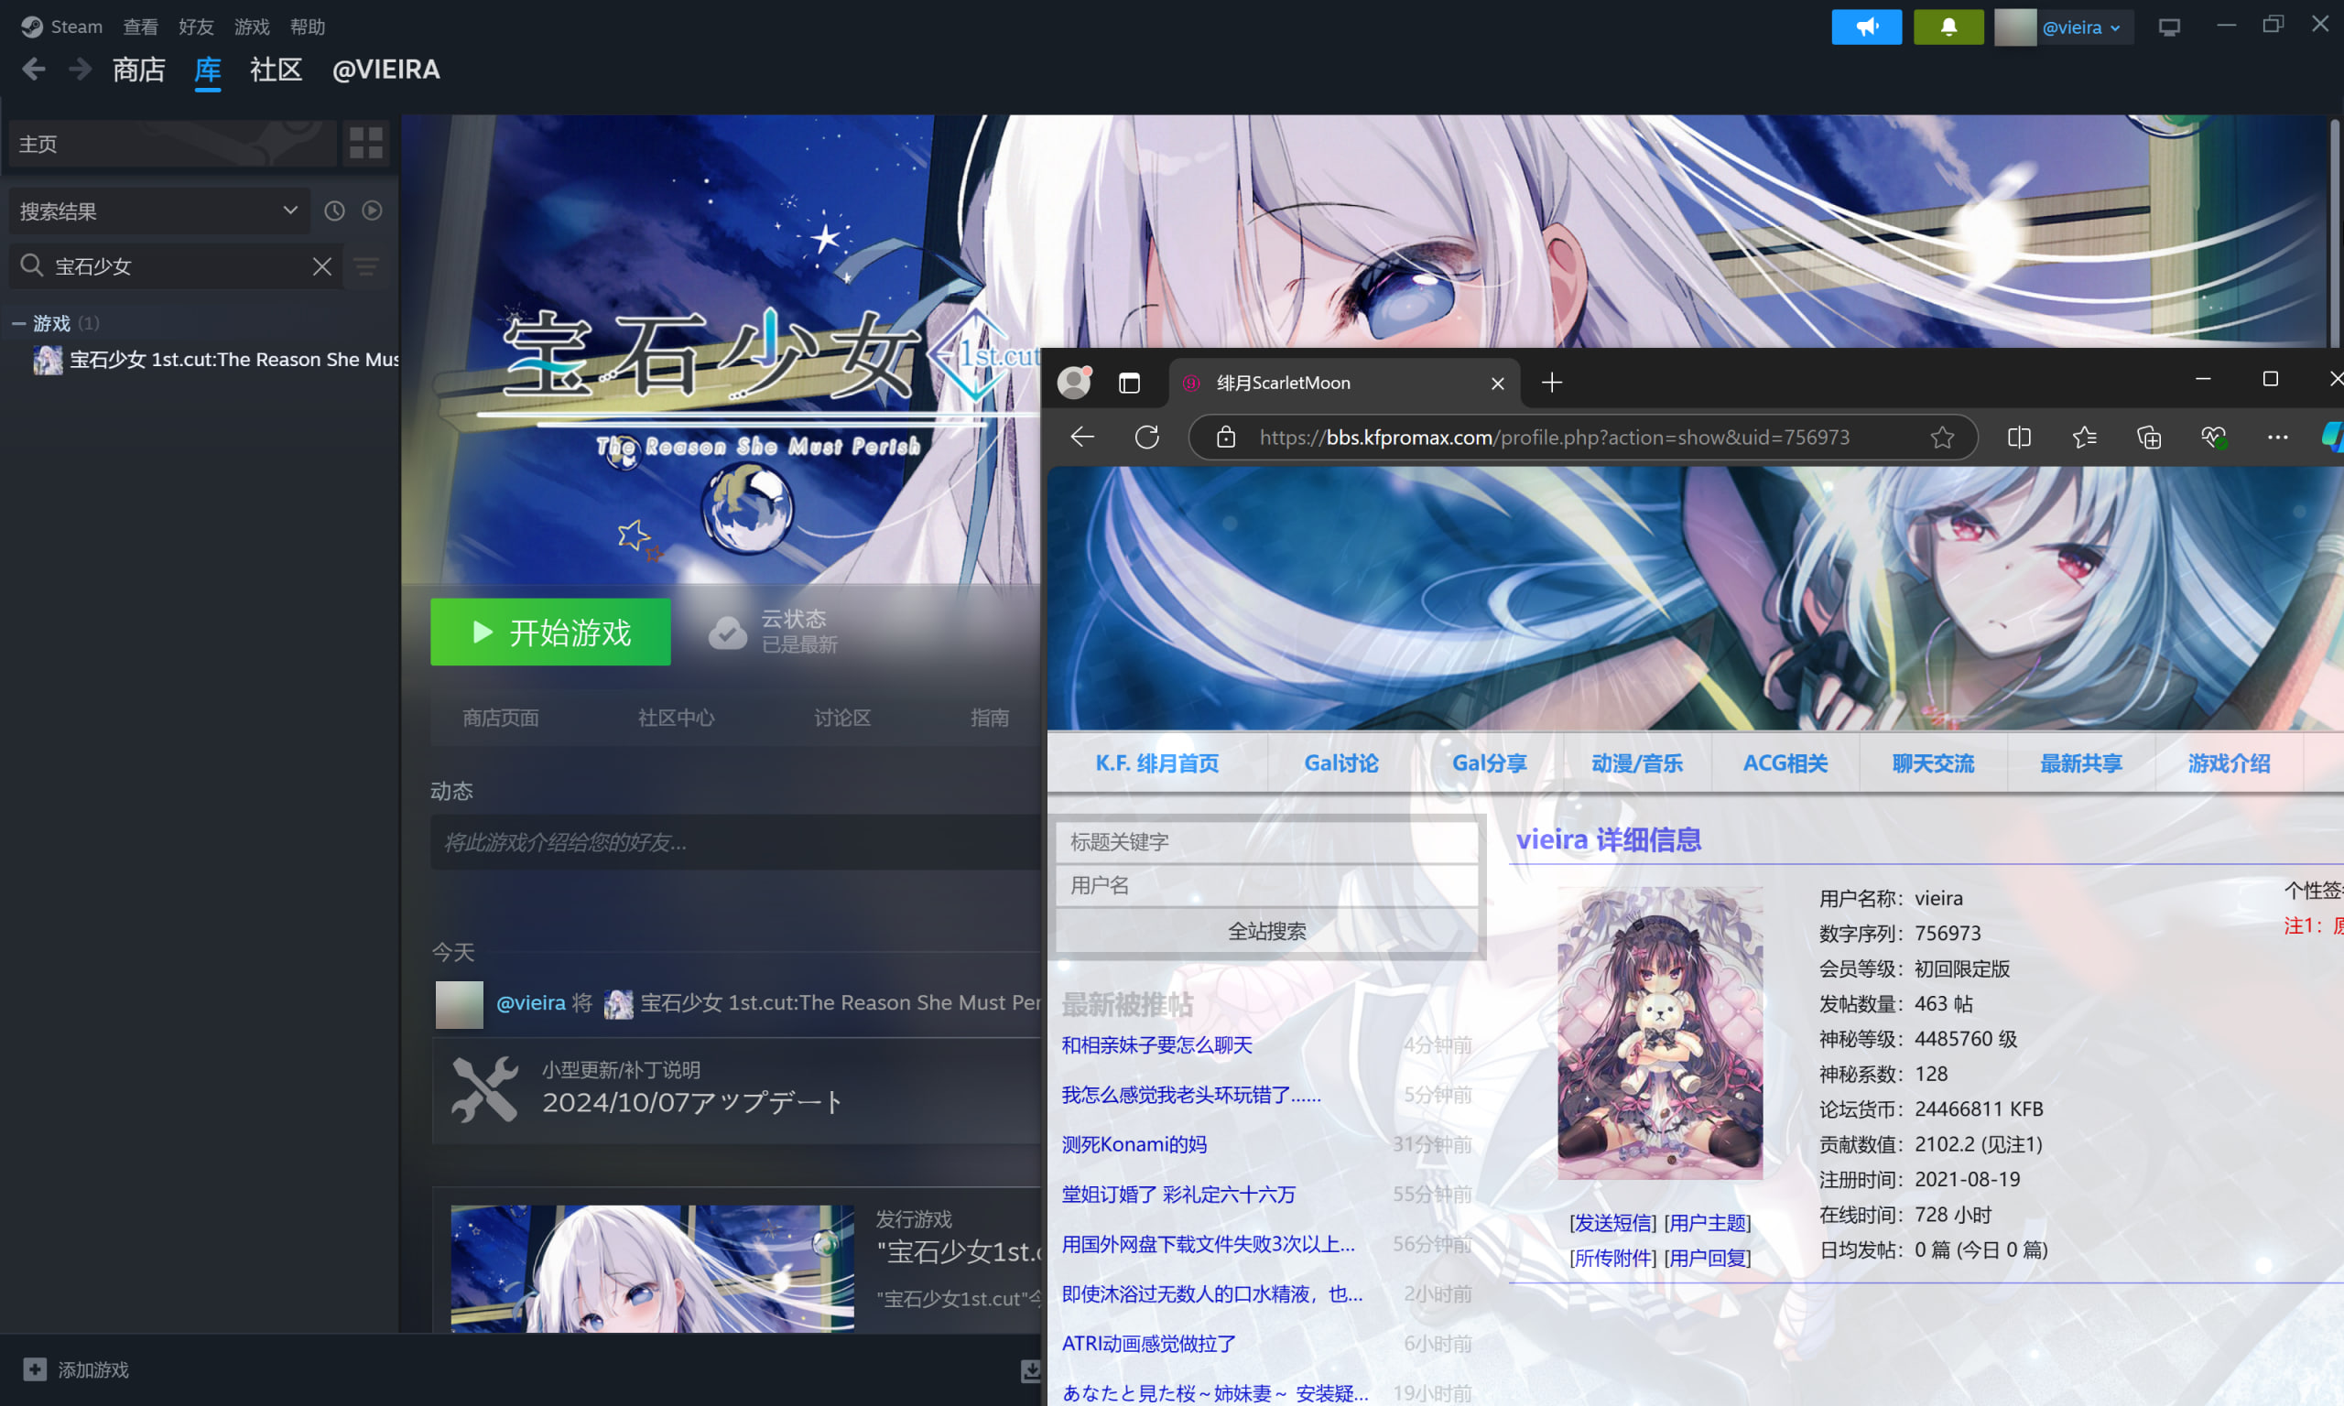Refresh the browser page
Screen dimensions: 2344x1406
point(1146,437)
